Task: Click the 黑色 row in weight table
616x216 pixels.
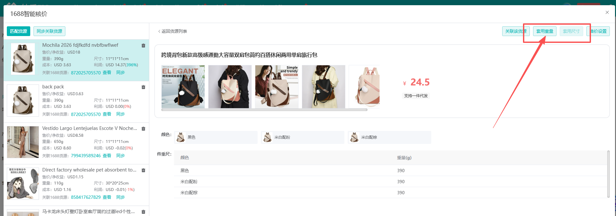Action: click(391, 171)
